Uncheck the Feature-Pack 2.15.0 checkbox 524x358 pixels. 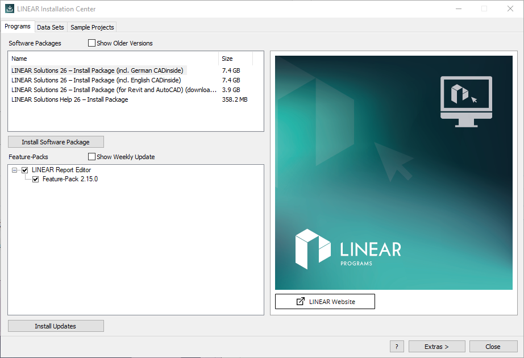(x=35, y=179)
